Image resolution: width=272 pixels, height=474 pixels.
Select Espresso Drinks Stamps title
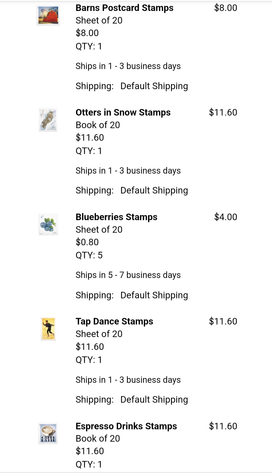pyautogui.click(x=126, y=426)
